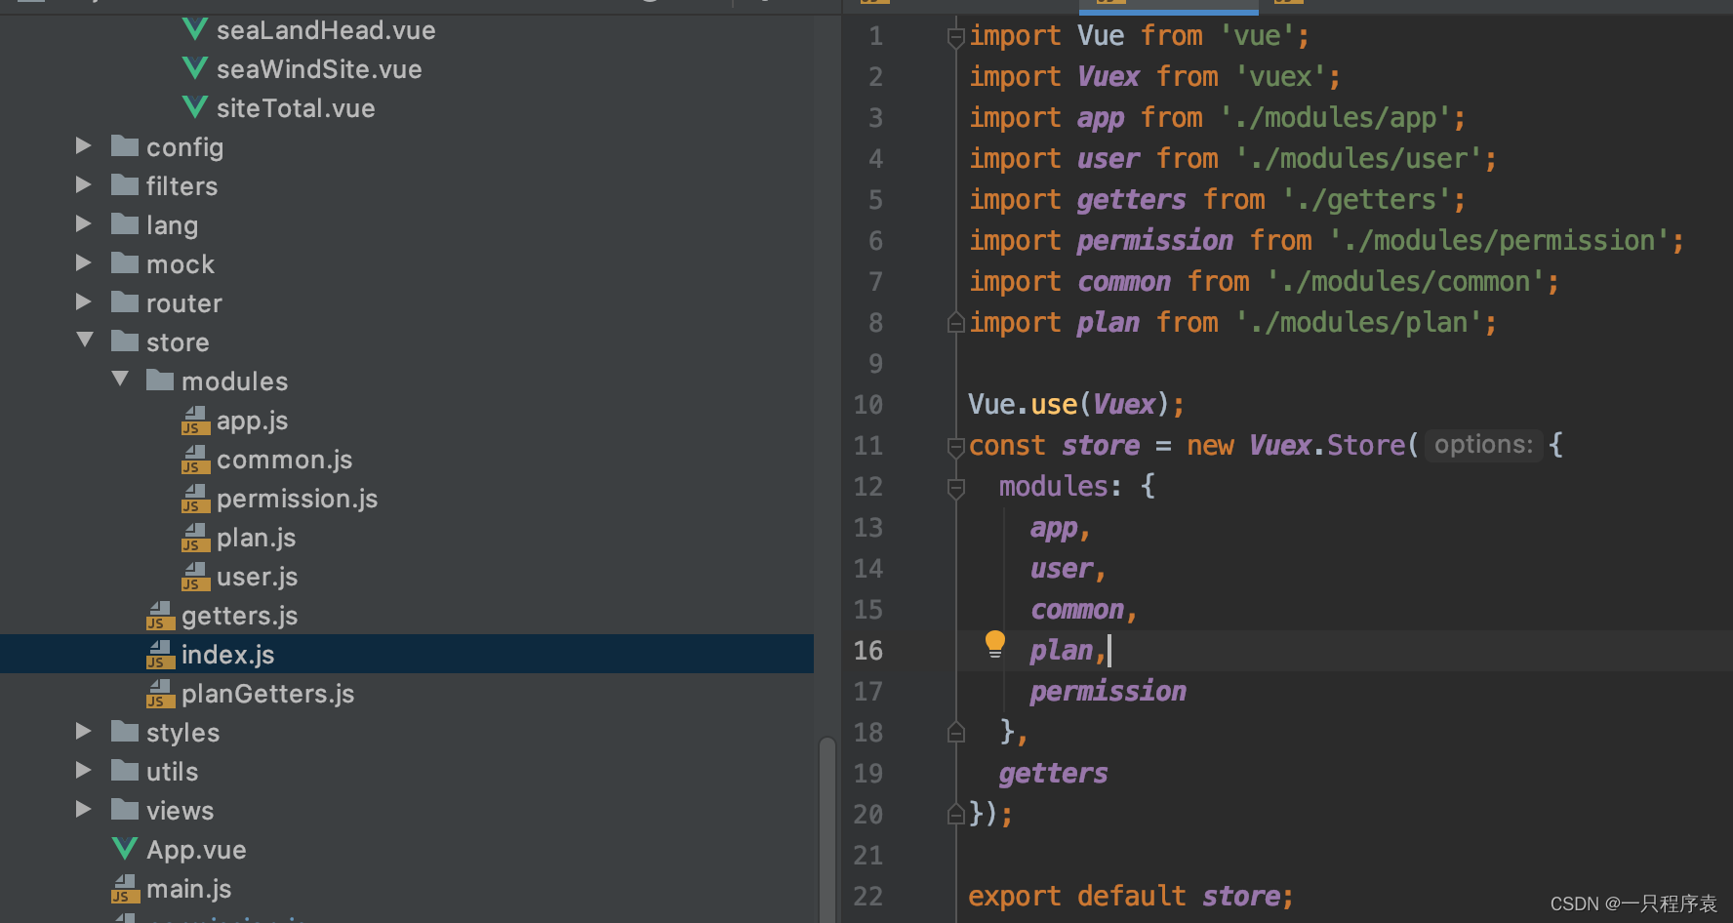Click the JS icon of common.js

click(195, 460)
